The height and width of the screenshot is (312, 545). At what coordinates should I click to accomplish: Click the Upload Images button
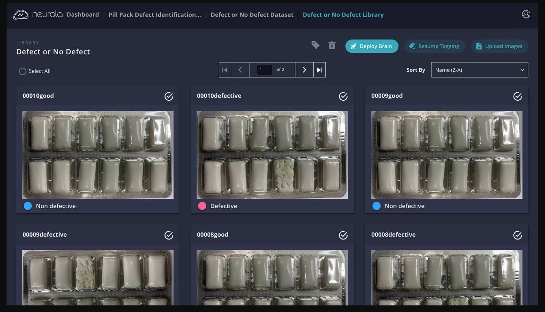(500, 46)
